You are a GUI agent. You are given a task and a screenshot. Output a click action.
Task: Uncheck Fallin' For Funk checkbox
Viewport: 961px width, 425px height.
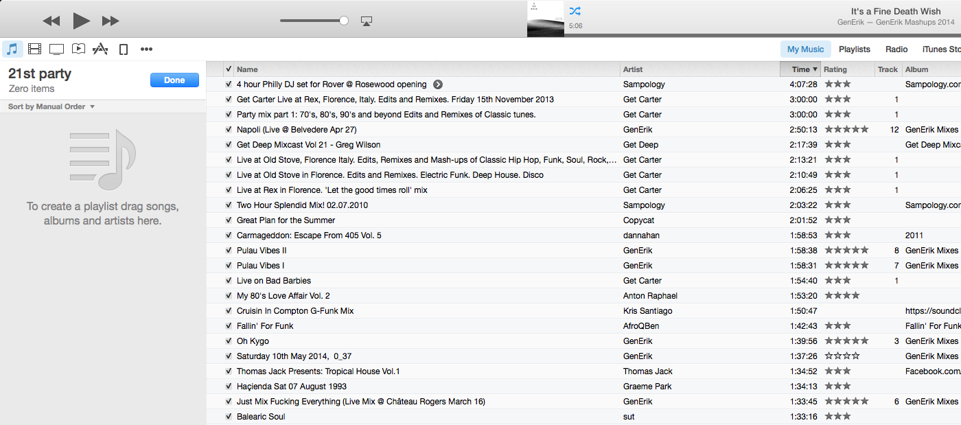tap(228, 326)
